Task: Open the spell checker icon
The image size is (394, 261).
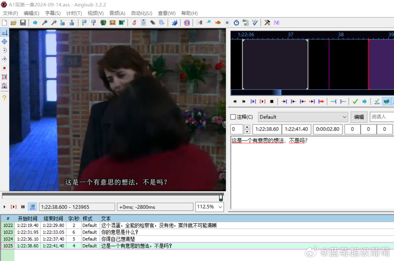Action: (x=255, y=23)
